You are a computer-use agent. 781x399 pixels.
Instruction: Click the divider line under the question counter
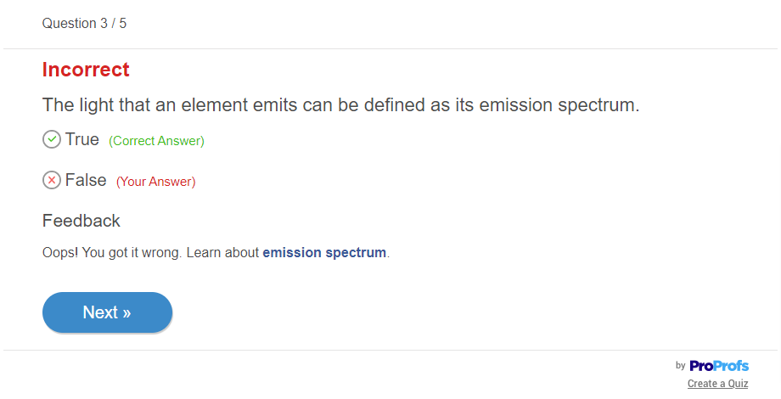pyautogui.click(x=390, y=48)
